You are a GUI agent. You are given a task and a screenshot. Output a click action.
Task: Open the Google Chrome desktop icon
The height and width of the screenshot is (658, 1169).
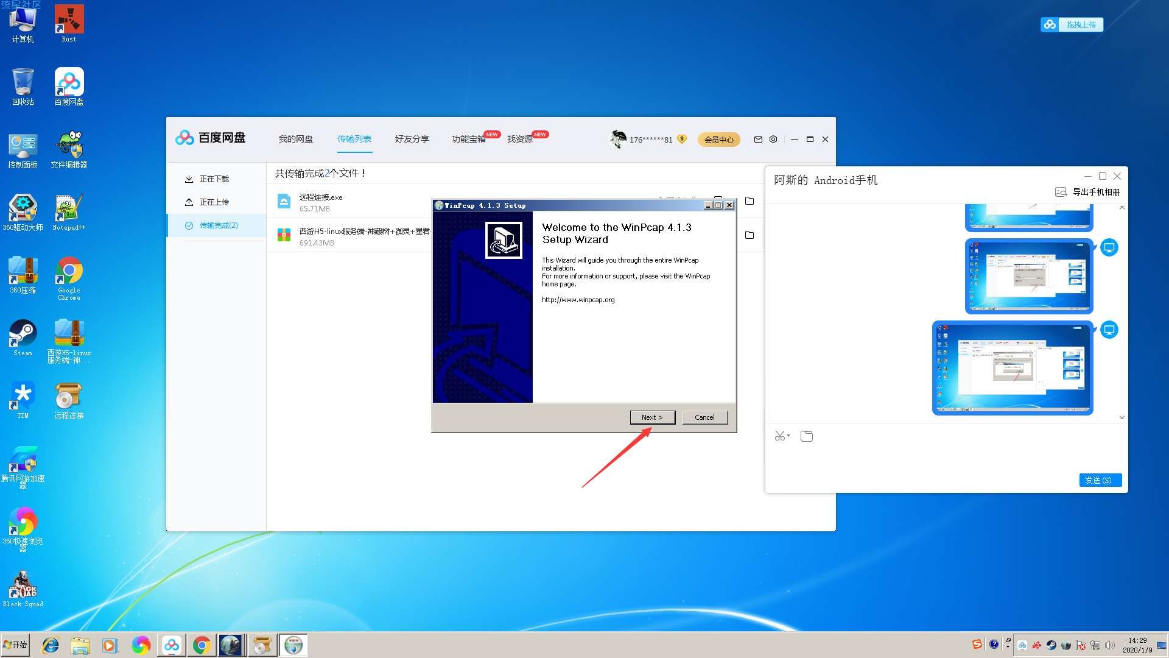[69, 271]
